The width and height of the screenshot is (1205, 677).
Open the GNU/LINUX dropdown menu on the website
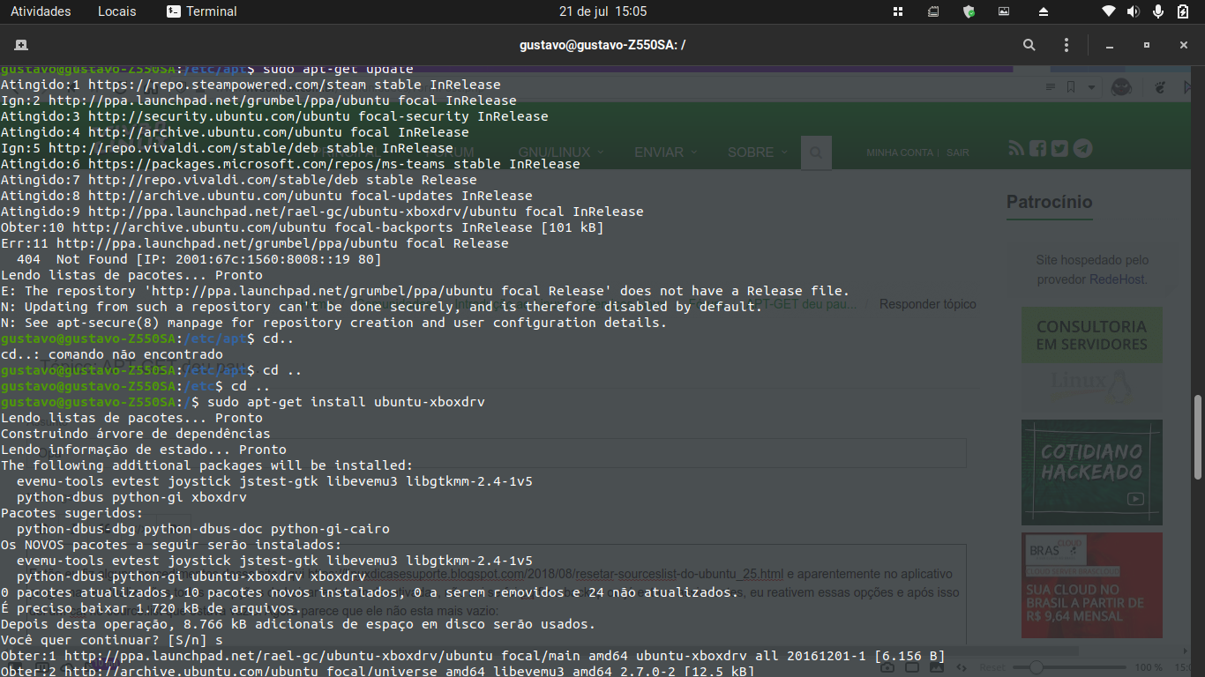tap(560, 153)
